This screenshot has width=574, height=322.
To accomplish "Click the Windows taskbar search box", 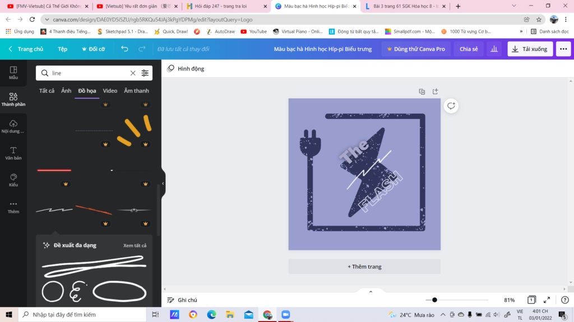I will pos(82,314).
